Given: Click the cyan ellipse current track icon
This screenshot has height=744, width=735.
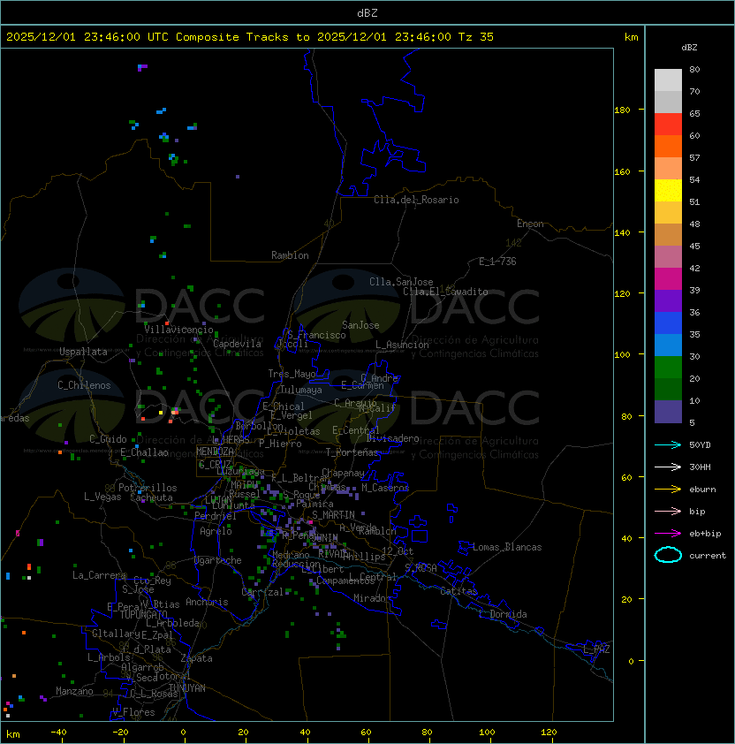Looking at the screenshot, I should pos(668,555).
